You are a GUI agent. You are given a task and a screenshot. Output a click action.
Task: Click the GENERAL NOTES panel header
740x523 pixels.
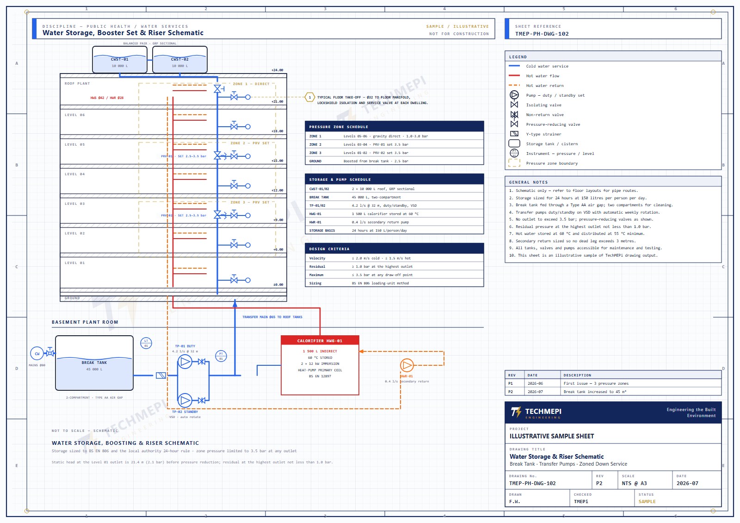[613, 182]
